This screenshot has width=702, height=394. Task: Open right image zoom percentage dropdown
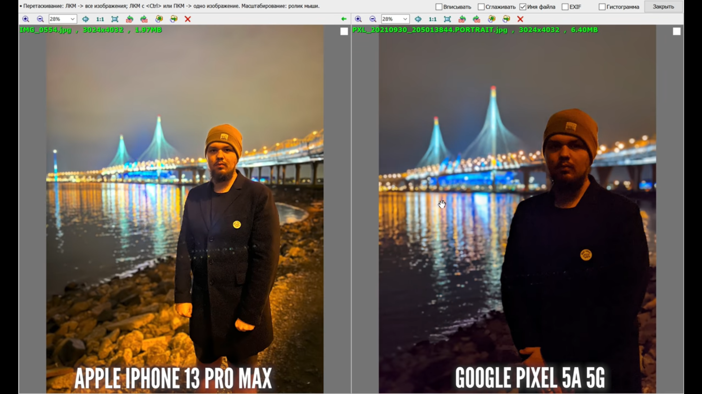tap(405, 19)
